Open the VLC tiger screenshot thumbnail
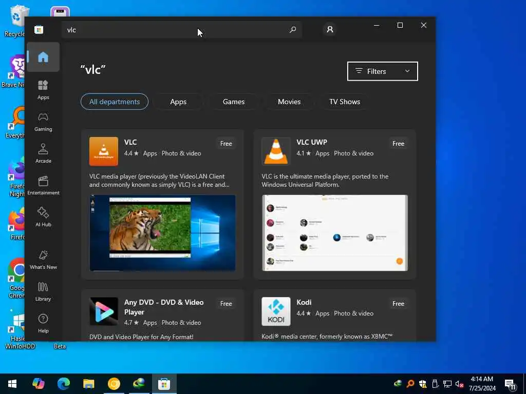526x394 pixels. [x=162, y=233]
